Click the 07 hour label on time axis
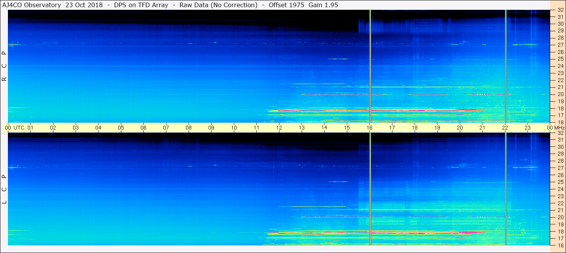This screenshot has height=253, width=566. tap(166, 128)
